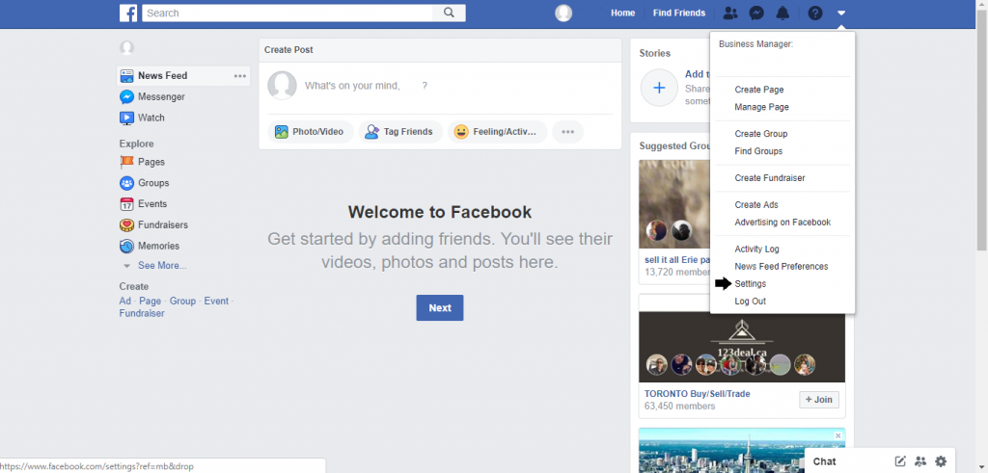Screen dimensions: 988x473
Task: Click the Tag Friends button
Action: coord(400,131)
